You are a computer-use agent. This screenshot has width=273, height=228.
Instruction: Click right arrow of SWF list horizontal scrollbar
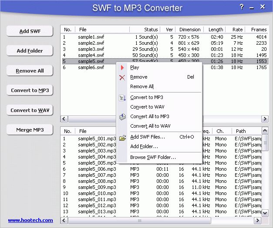[265, 119]
